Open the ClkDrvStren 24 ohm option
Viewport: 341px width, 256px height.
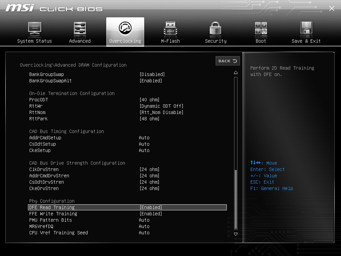(150, 169)
